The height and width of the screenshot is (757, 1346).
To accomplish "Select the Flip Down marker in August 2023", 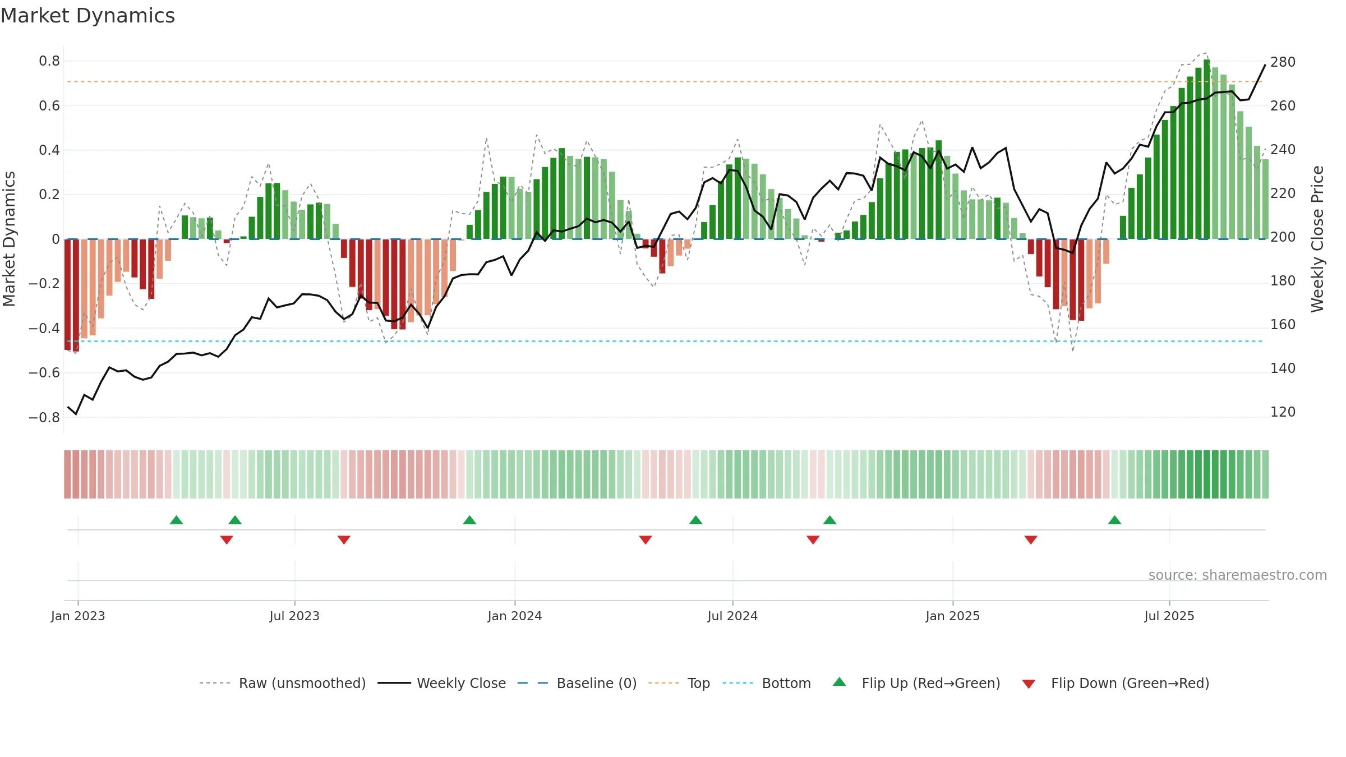I will pos(344,540).
